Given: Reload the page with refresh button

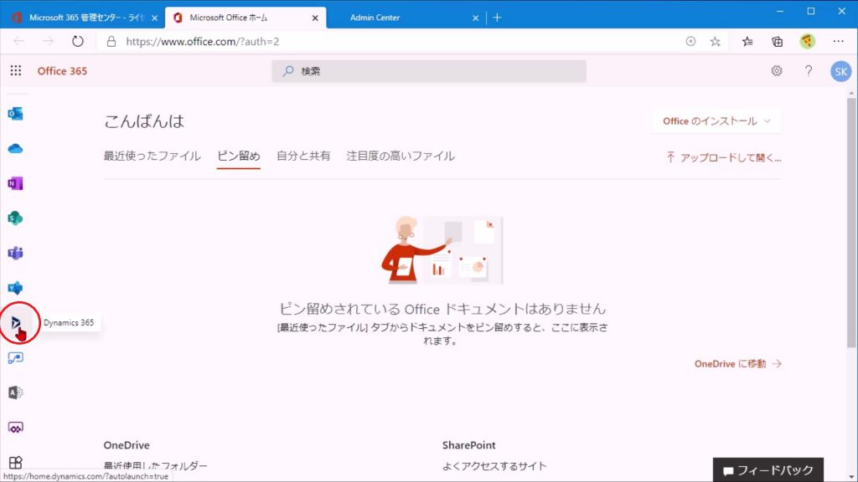Looking at the screenshot, I should pos(78,42).
